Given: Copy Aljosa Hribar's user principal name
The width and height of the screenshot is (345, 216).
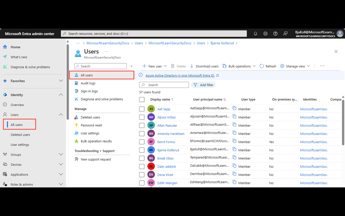Looking at the screenshot, I should [234, 117].
